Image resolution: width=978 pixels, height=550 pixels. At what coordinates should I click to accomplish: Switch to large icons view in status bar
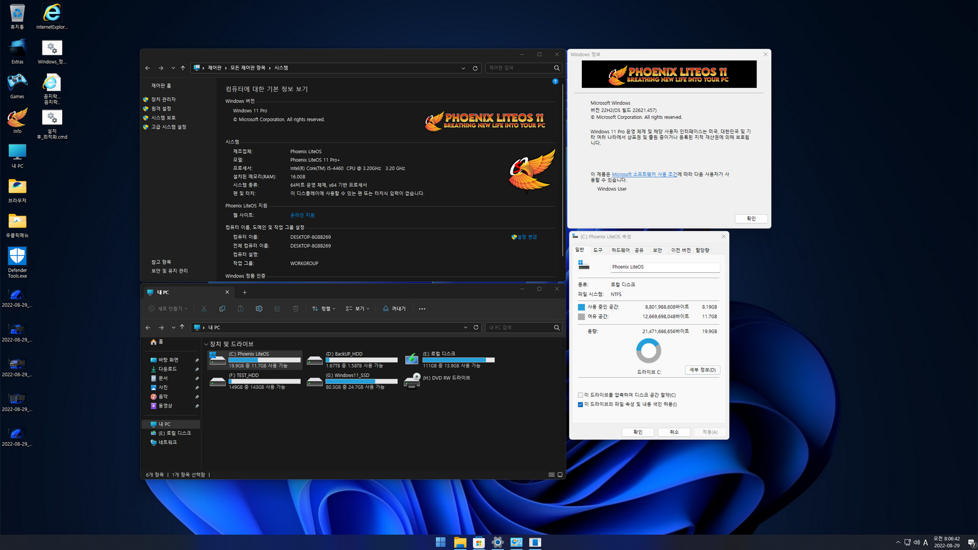(560, 475)
